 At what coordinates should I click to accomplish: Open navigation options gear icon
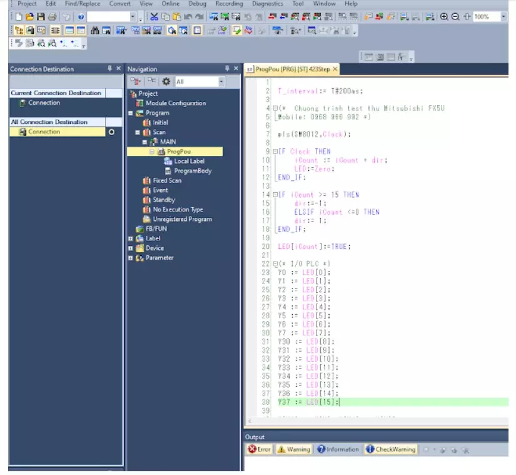pyautogui.click(x=166, y=81)
